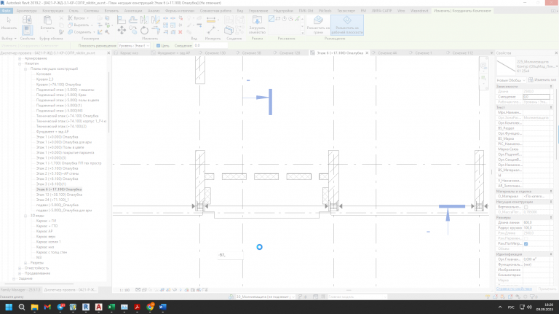Collapse the 3D виды tree node
This screenshot has width=559, height=314.
25,216
